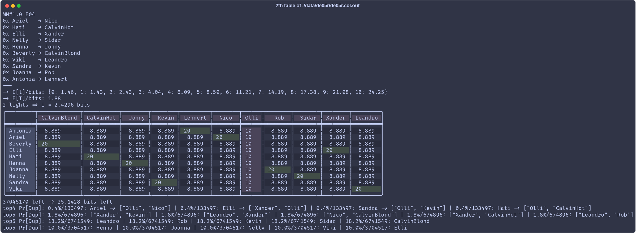Click the 10 in Antonia's Olli cell

248,131
